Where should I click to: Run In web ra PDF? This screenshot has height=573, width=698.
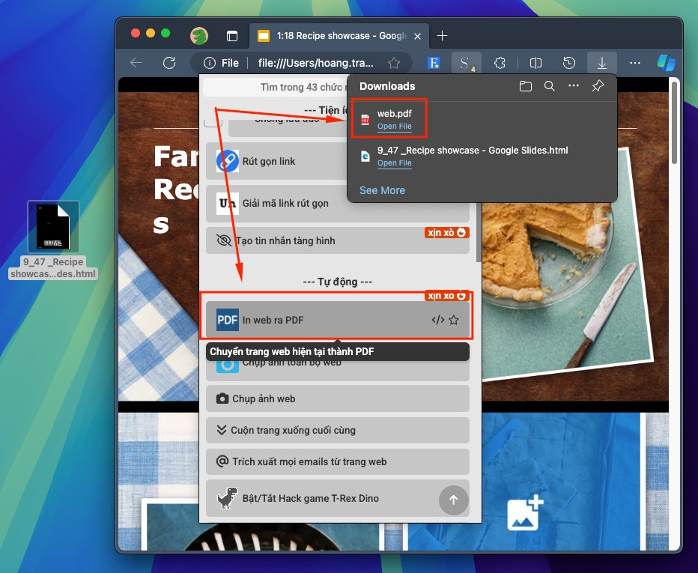point(338,320)
